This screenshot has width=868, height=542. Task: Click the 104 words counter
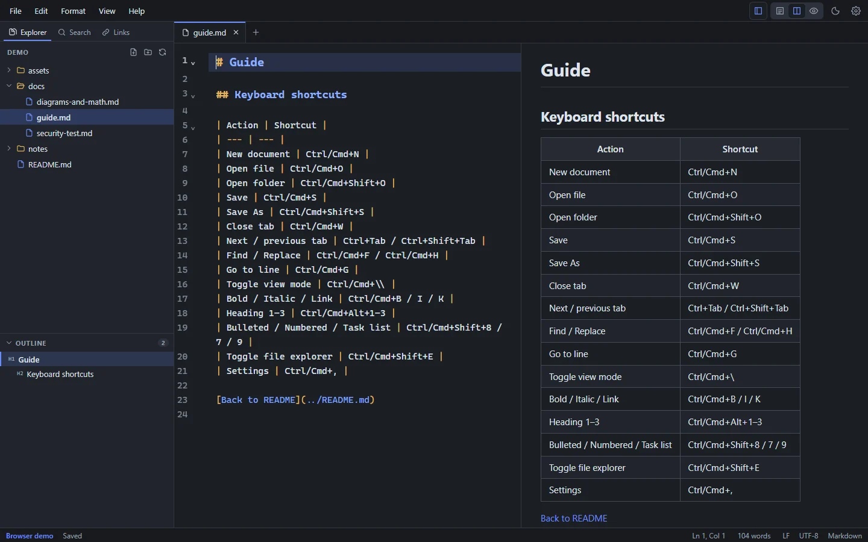point(754,536)
